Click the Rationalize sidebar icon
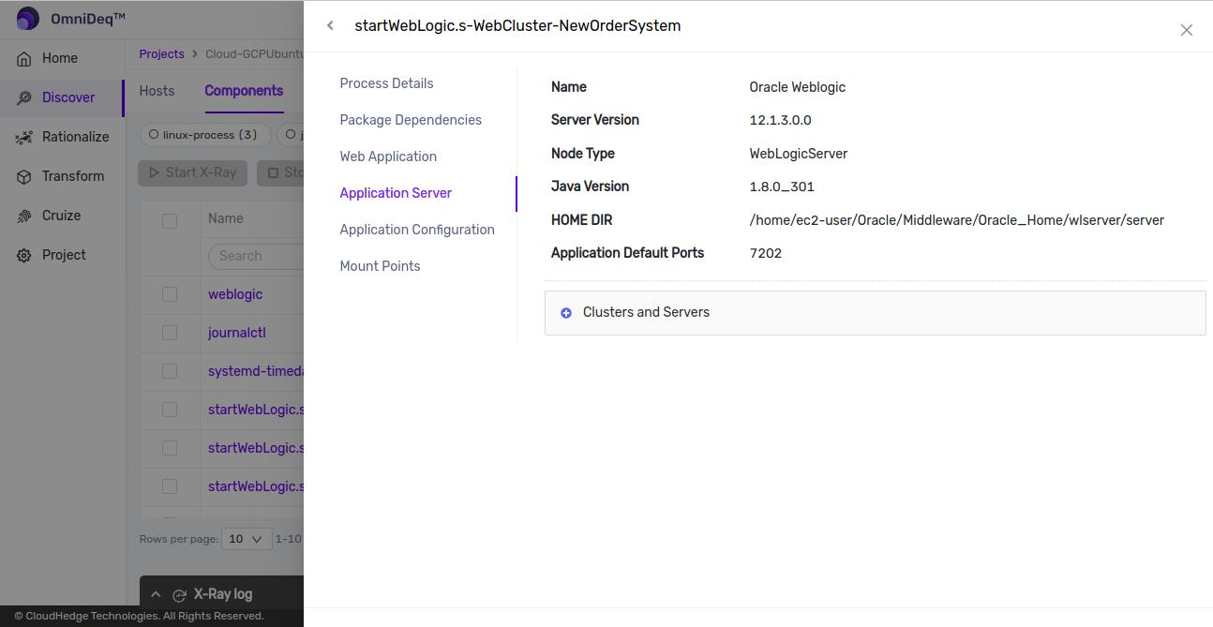 tap(24, 137)
